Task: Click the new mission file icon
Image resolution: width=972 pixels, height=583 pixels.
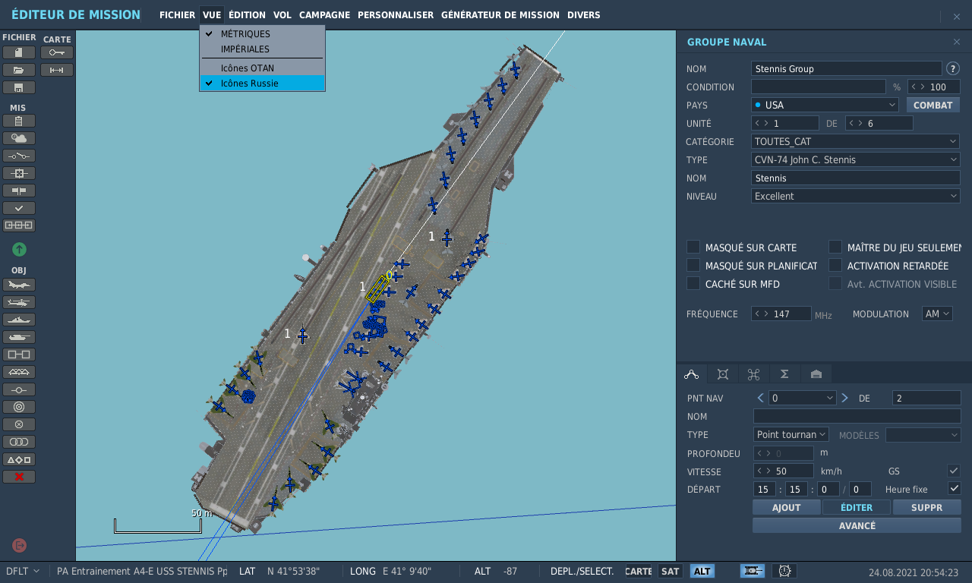Action: (x=19, y=52)
